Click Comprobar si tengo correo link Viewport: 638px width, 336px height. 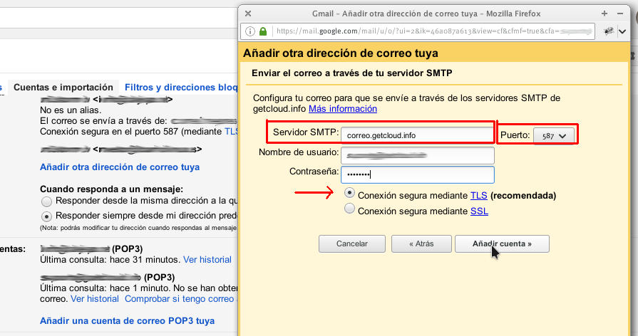(x=181, y=299)
